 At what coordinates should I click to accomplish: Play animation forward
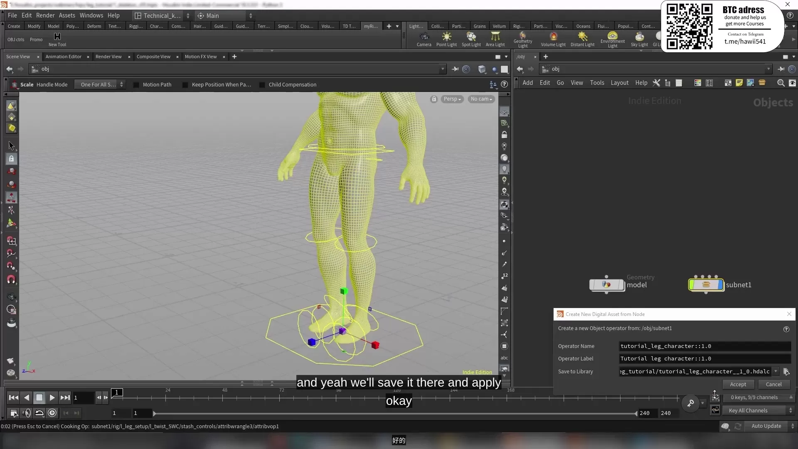(x=52, y=397)
